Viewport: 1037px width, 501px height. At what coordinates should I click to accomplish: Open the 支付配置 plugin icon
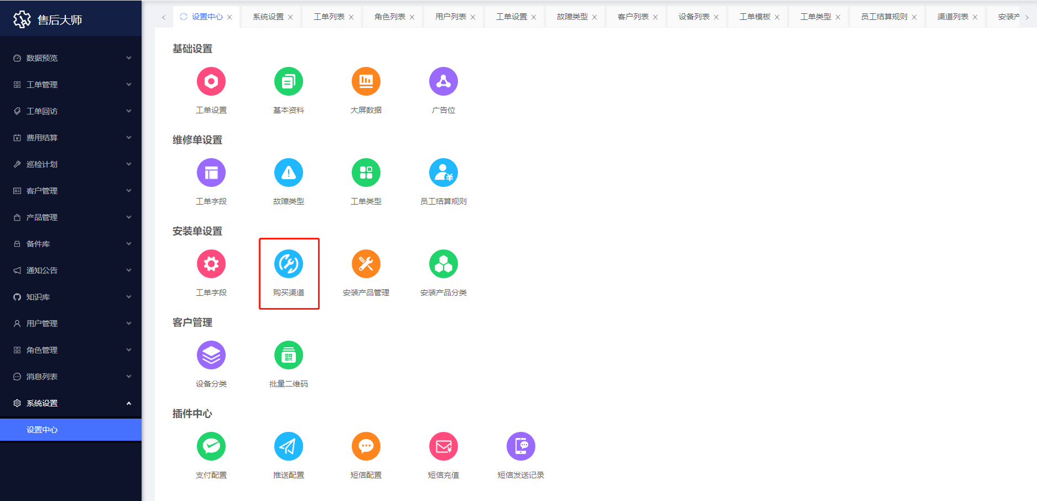point(211,447)
